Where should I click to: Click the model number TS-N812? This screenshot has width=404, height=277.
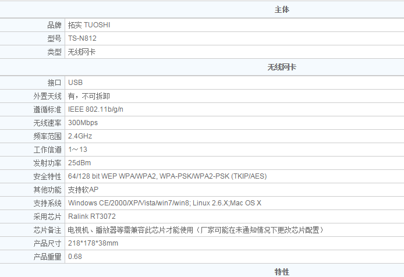click(x=82, y=38)
